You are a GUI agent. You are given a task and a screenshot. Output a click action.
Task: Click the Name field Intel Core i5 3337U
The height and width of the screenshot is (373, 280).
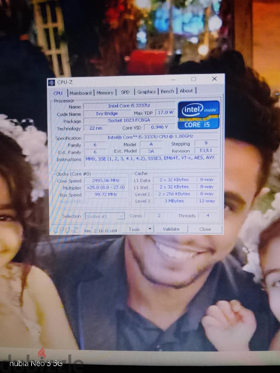pyautogui.click(x=129, y=106)
